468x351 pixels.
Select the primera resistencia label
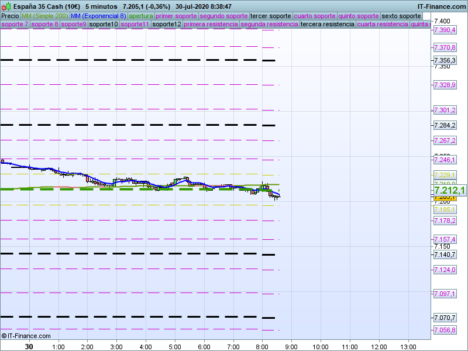pyautogui.click(x=211, y=25)
